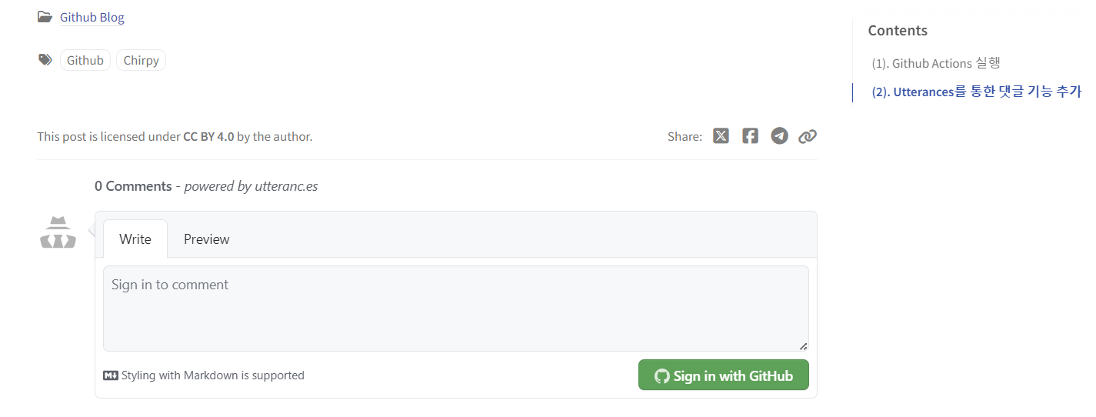The height and width of the screenshot is (417, 1096).
Task: Click the Sign in to comment textarea
Action: click(456, 309)
